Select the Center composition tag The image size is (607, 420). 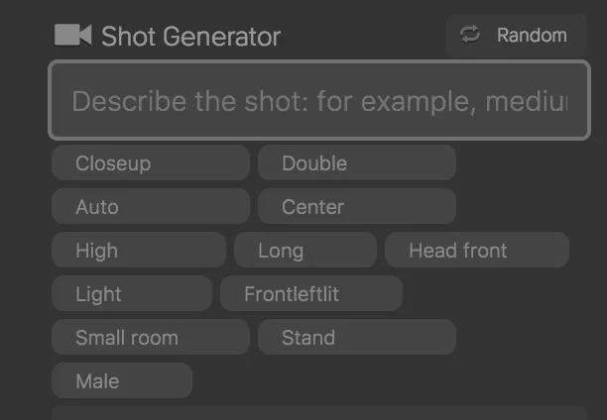(x=356, y=207)
